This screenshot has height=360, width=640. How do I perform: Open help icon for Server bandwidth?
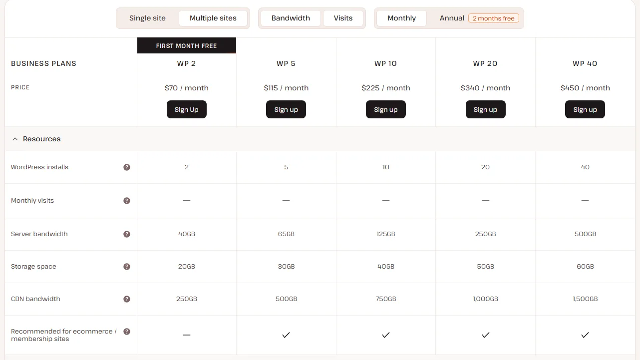pos(127,234)
